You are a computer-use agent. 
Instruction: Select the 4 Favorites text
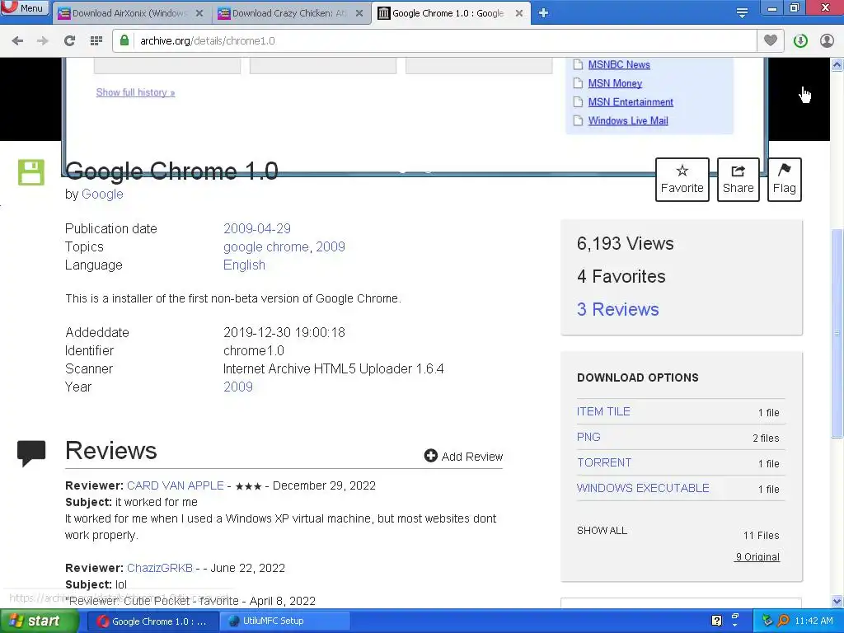click(621, 277)
